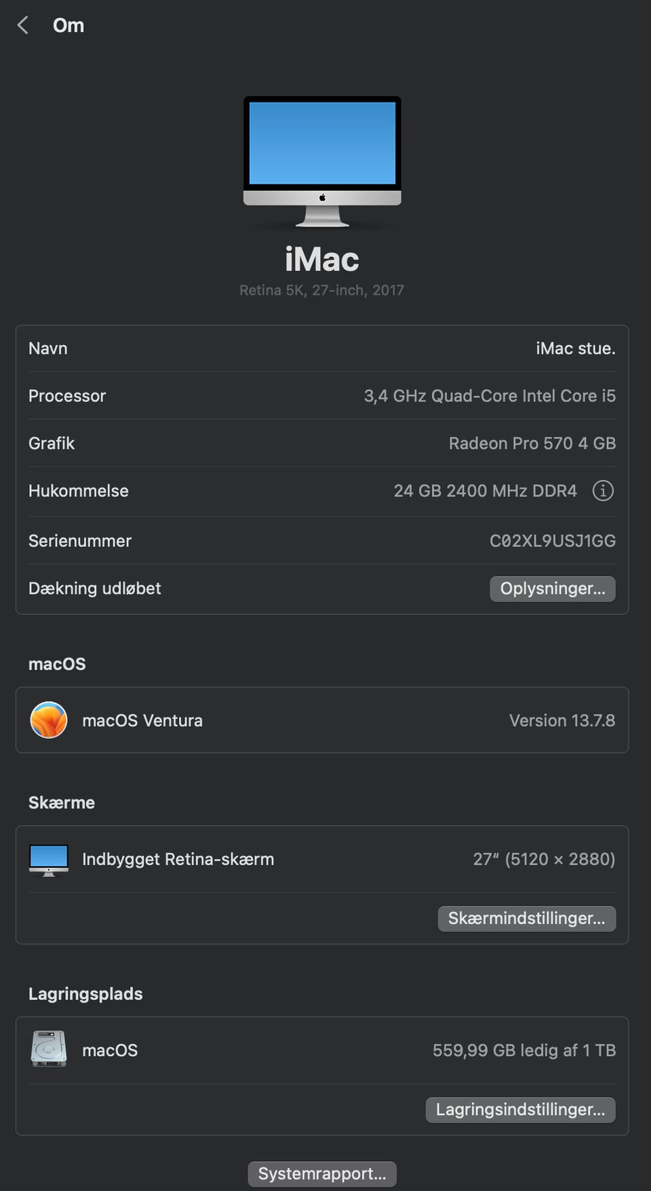Click the Processor row value
The height and width of the screenshot is (1191, 651).
click(x=489, y=396)
